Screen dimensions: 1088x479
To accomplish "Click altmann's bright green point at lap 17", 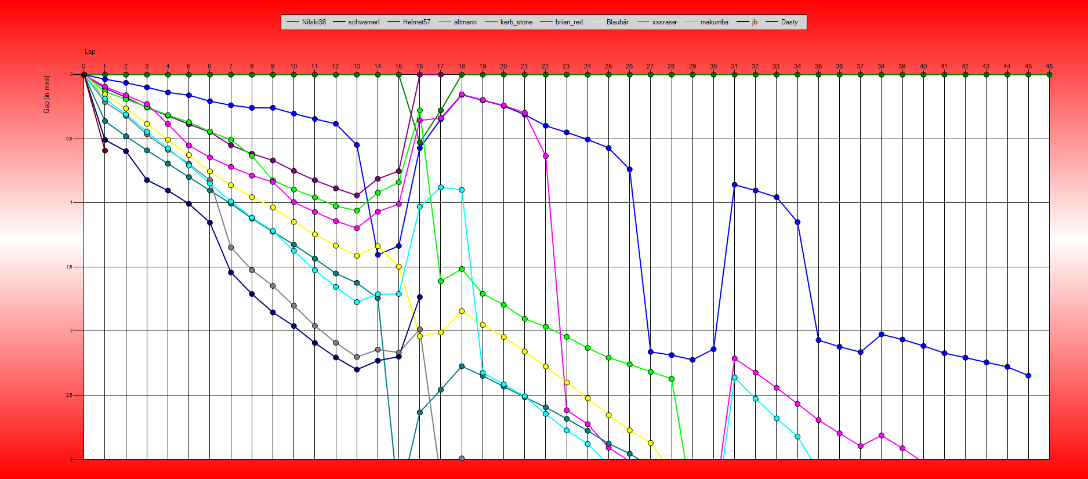I will point(441,281).
